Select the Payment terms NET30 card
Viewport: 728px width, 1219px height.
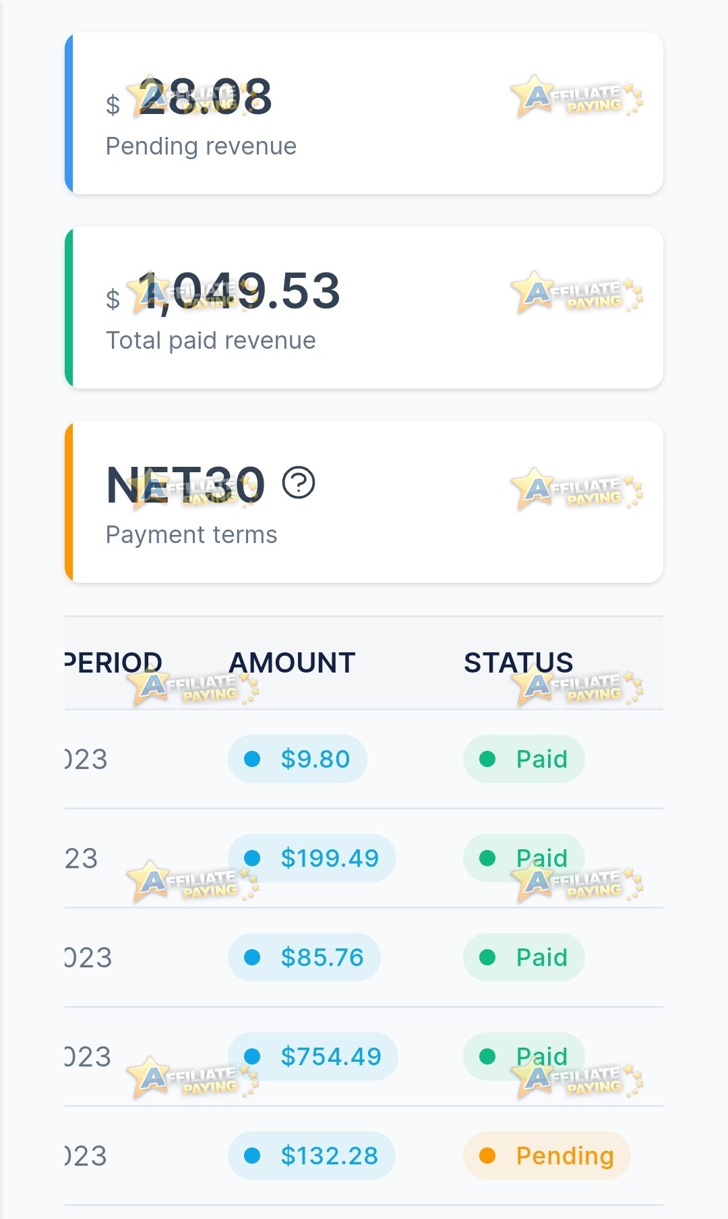point(364,502)
